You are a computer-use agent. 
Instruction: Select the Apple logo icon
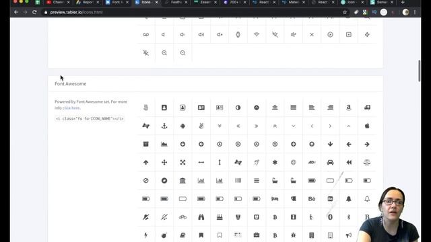click(x=367, y=126)
